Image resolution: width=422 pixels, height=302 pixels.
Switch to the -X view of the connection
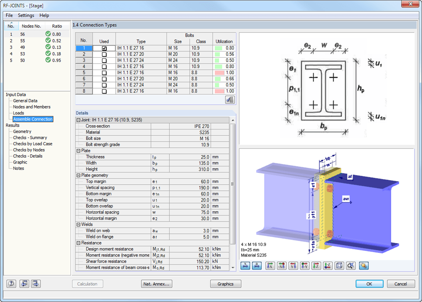point(282,265)
